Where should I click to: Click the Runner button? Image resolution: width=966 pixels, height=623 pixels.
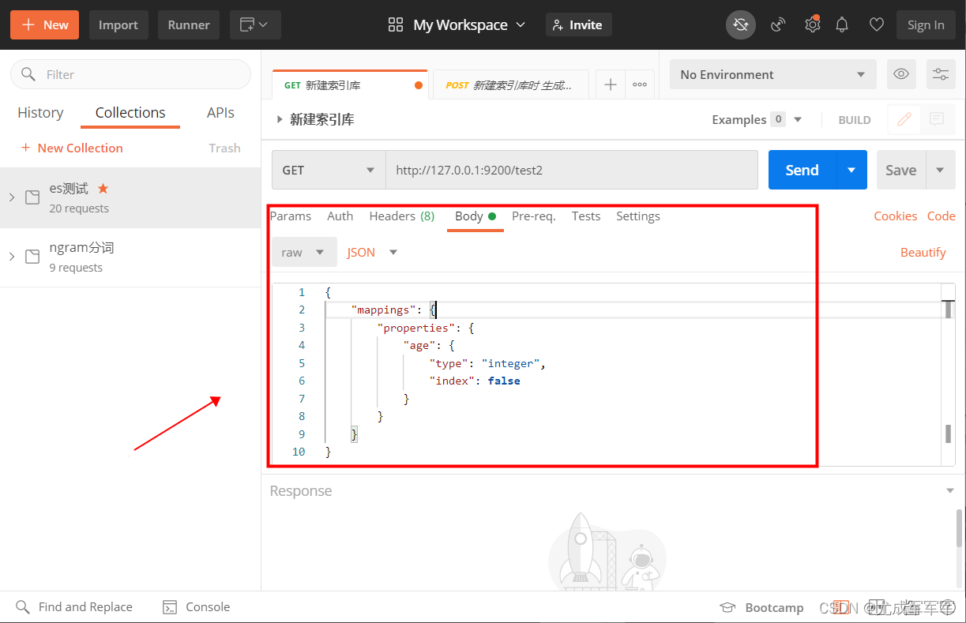189,24
